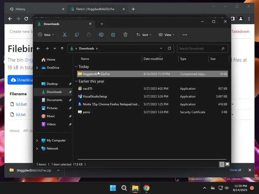Open the Sort dropdown menu

(x=144, y=35)
